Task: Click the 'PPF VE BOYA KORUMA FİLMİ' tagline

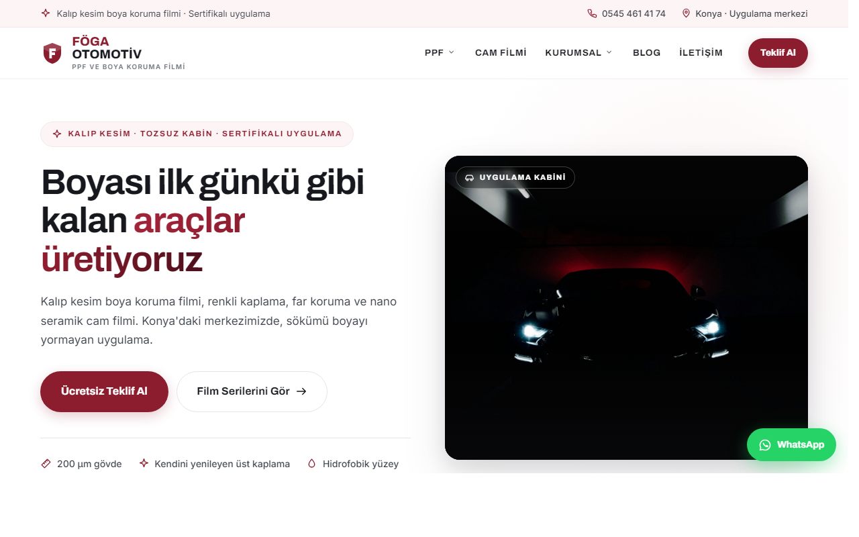Action: pyautogui.click(x=128, y=67)
